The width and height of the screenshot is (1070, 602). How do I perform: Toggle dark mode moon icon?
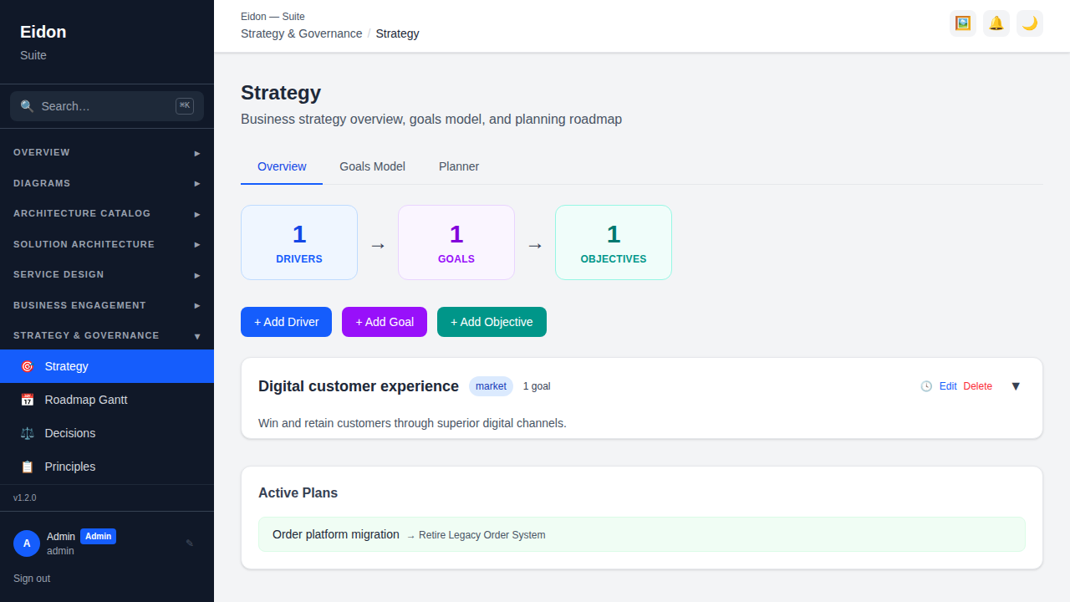pos(1030,23)
